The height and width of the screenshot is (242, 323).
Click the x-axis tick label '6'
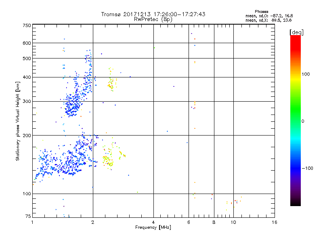189,222
